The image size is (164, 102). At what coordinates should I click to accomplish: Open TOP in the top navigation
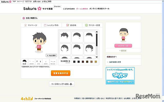coord(14,2)
